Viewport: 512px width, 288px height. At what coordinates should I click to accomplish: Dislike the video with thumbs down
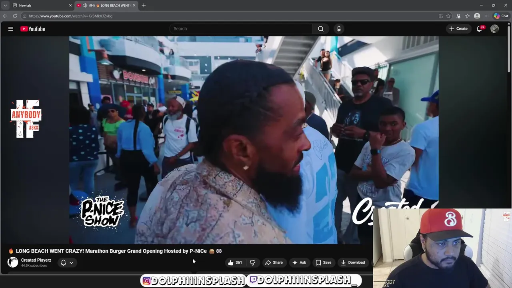(252, 262)
